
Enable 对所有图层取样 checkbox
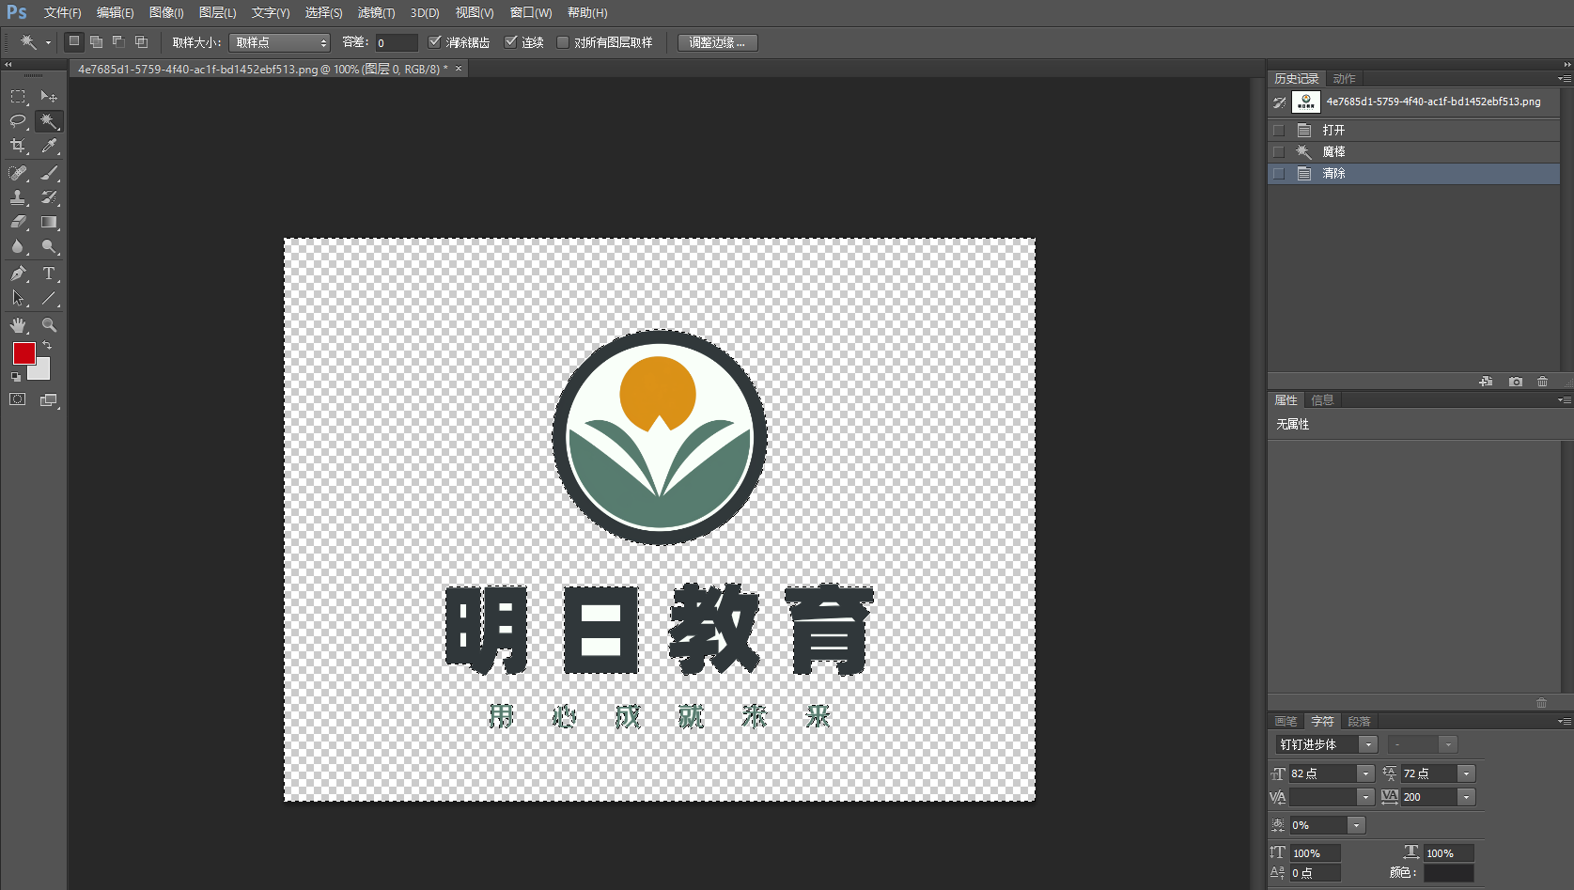pyautogui.click(x=563, y=41)
